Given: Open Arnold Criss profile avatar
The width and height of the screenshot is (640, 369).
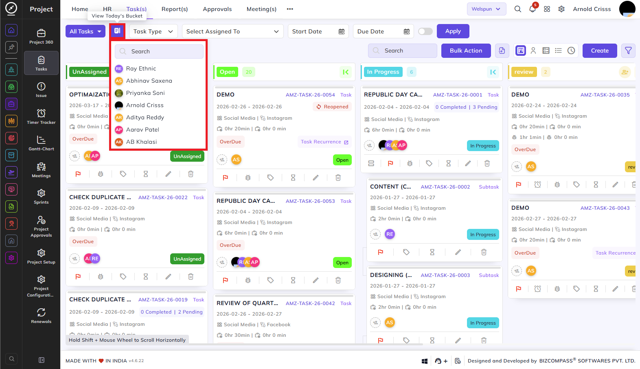Looking at the screenshot, I should tap(627, 9).
